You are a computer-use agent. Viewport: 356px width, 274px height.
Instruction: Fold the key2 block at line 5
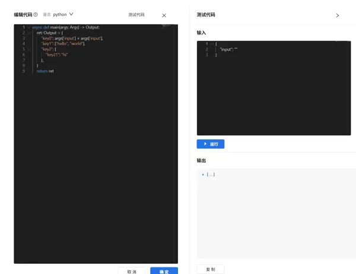pyautogui.click(x=29, y=49)
